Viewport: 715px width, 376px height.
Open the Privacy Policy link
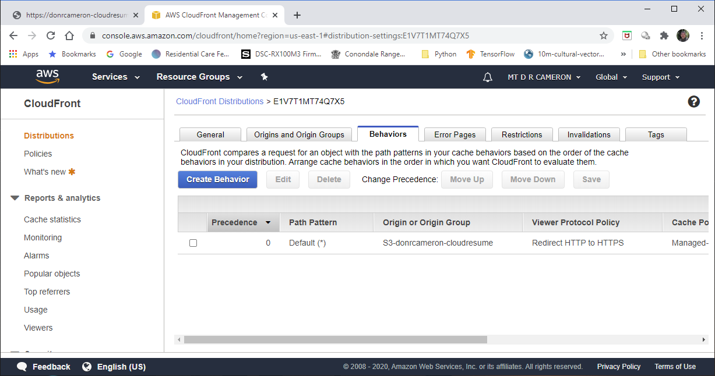[x=619, y=367]
